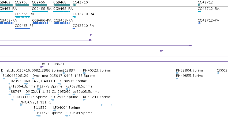Open transcript CG9468-RA
The height and width of the screenshot is (117, 228).
62,11
